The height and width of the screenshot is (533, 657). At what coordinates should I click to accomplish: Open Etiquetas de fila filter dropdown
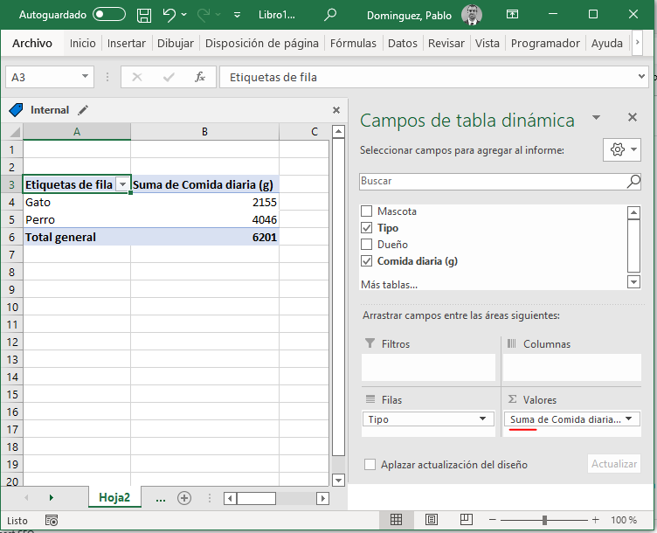pyautogui.click(x=123, y=184)
